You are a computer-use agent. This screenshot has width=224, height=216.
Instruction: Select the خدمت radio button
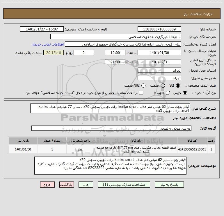pyautogui.click(x=163, y=86)
